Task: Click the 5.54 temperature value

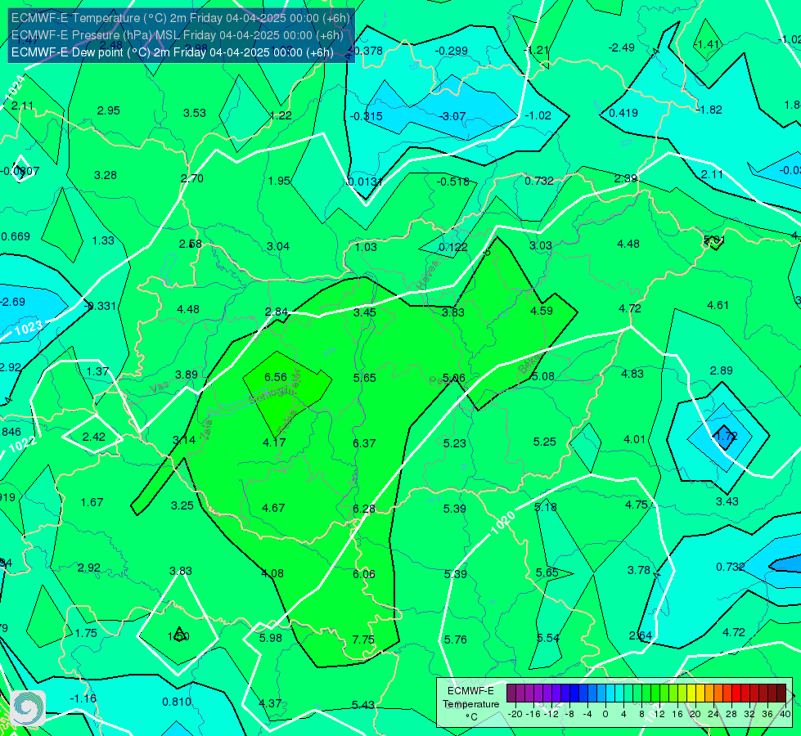Action: [x=548, y=637]
